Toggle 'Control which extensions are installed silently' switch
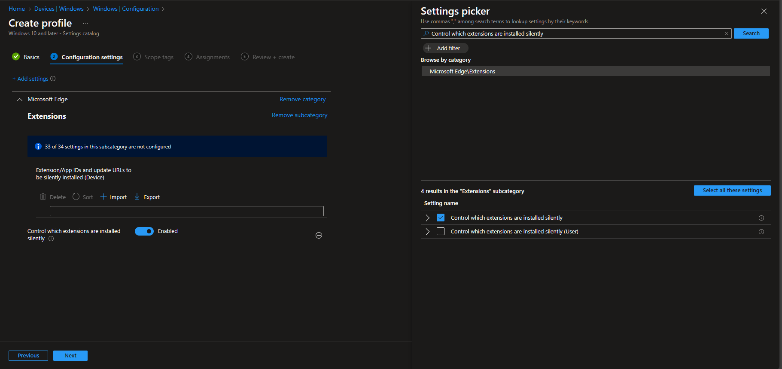The width and height of the screenshot is (782, 369). [144, 231]
